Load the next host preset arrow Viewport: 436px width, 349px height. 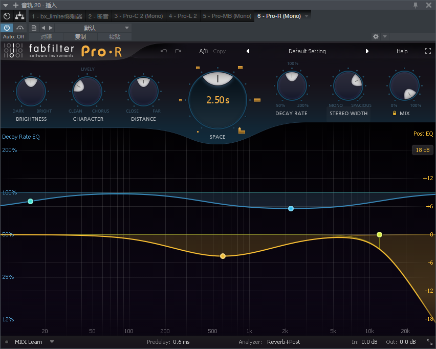(x=51, y=28)
